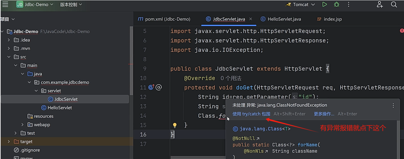Run the Tomcat configuration

pyautogui.click(x=324, y=5)
